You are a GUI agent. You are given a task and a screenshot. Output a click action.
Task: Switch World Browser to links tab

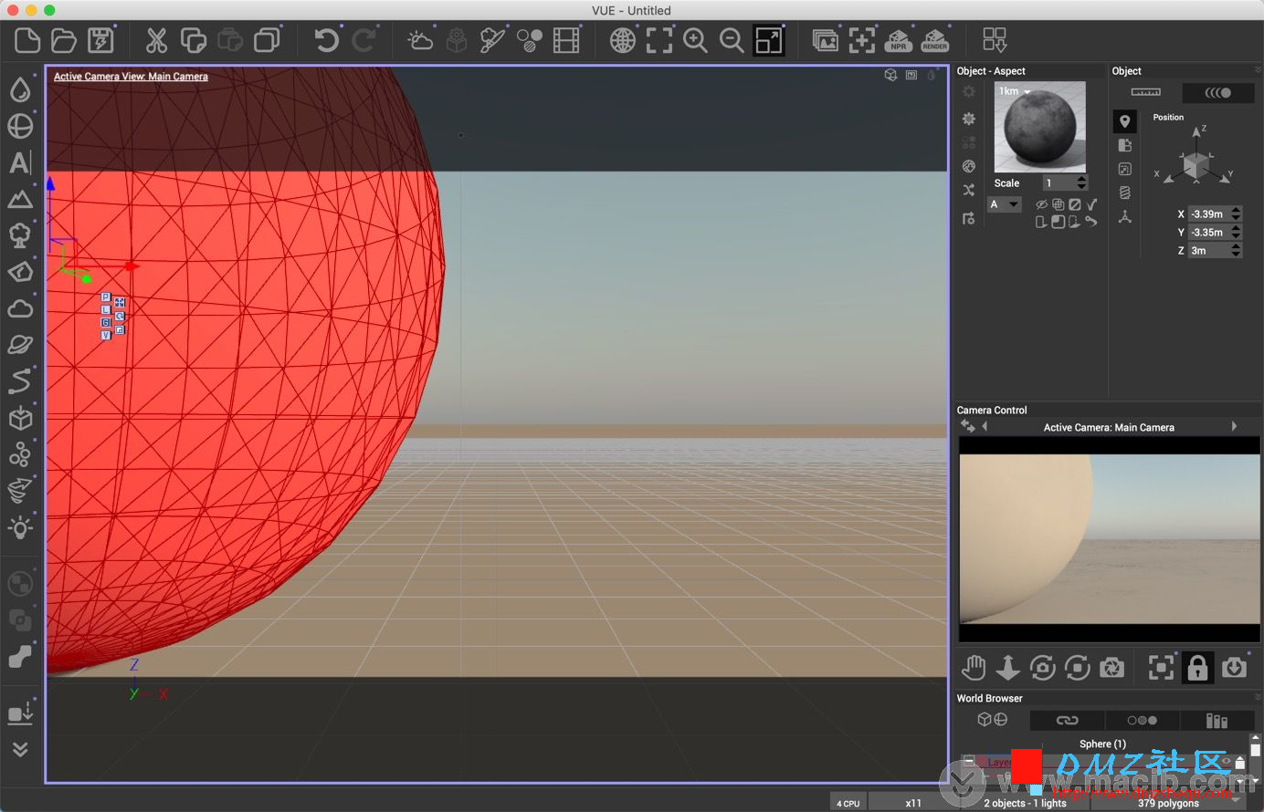1067,721
